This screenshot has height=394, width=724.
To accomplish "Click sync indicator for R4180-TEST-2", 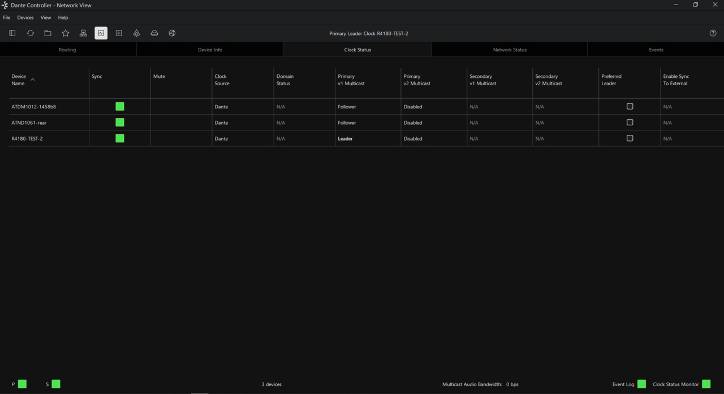I will pos(120,138).
